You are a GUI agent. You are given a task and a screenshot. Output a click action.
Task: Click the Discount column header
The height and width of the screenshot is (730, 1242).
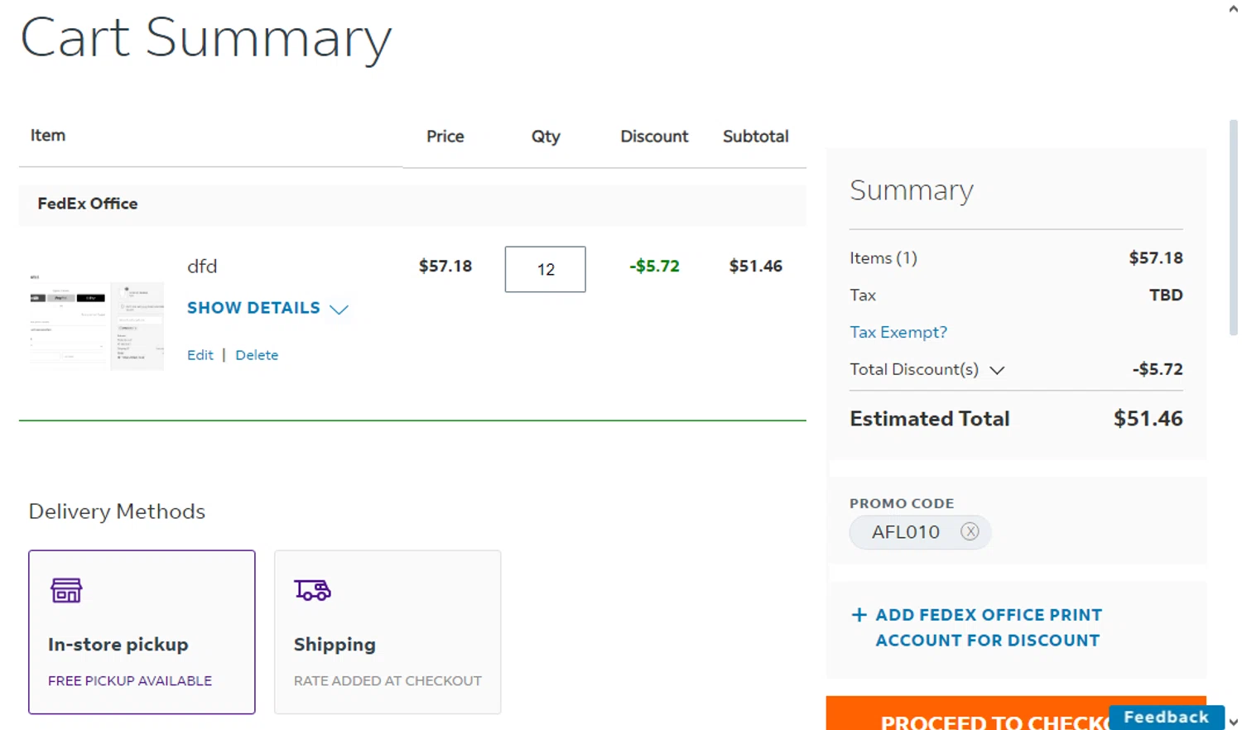click(654, 137)
